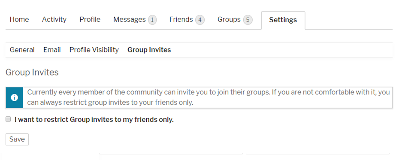Open Email settings sub-tab
The height and width of the screenshot is (160, 396).
click(52, 50)
